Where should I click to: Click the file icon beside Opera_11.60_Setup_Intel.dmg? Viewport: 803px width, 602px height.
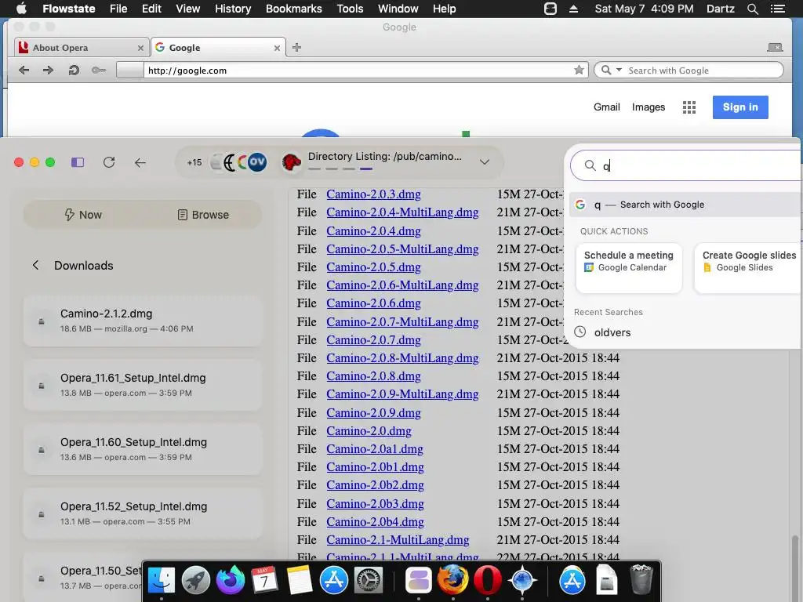click(42, 449)
